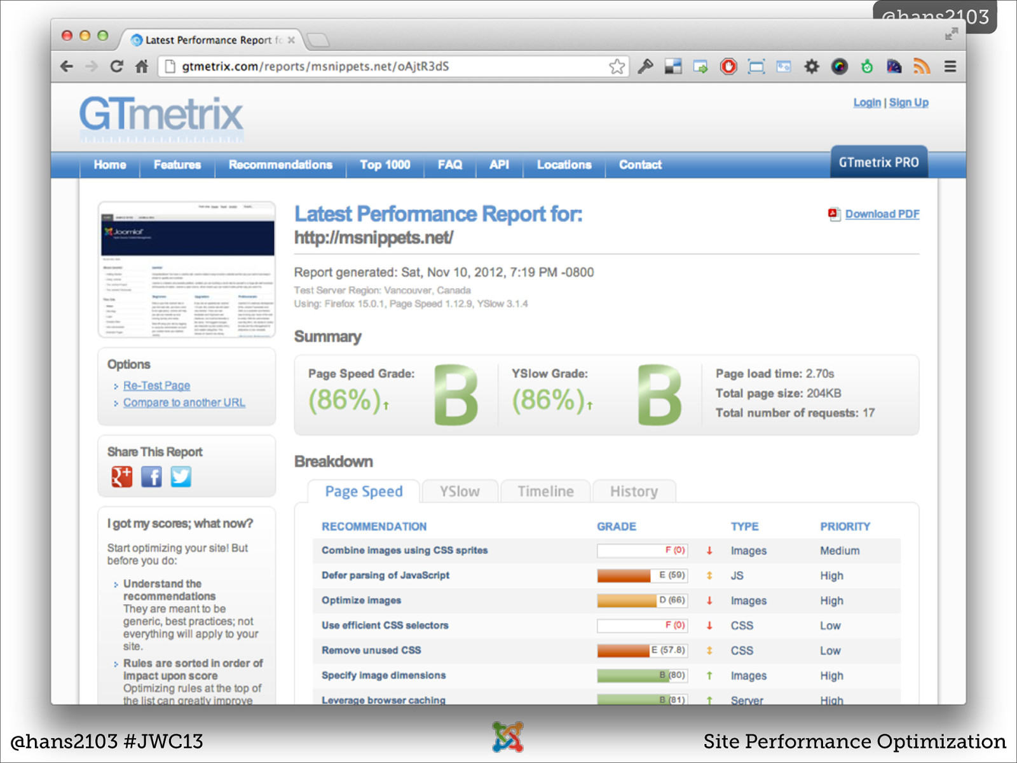Viewport: 1017px width, 763px height.
Task: Open the RSS feed extension icon
Action: coord(922,66)
